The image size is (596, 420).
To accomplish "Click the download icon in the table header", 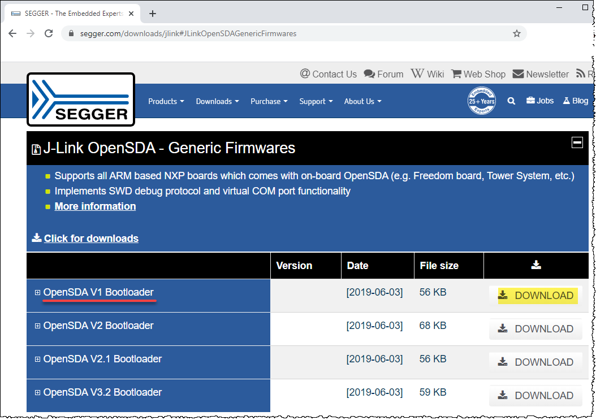I will click(536, 265).
